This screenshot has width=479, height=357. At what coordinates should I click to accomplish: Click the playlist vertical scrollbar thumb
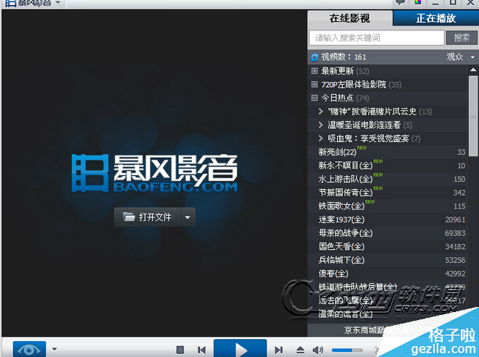473,116
